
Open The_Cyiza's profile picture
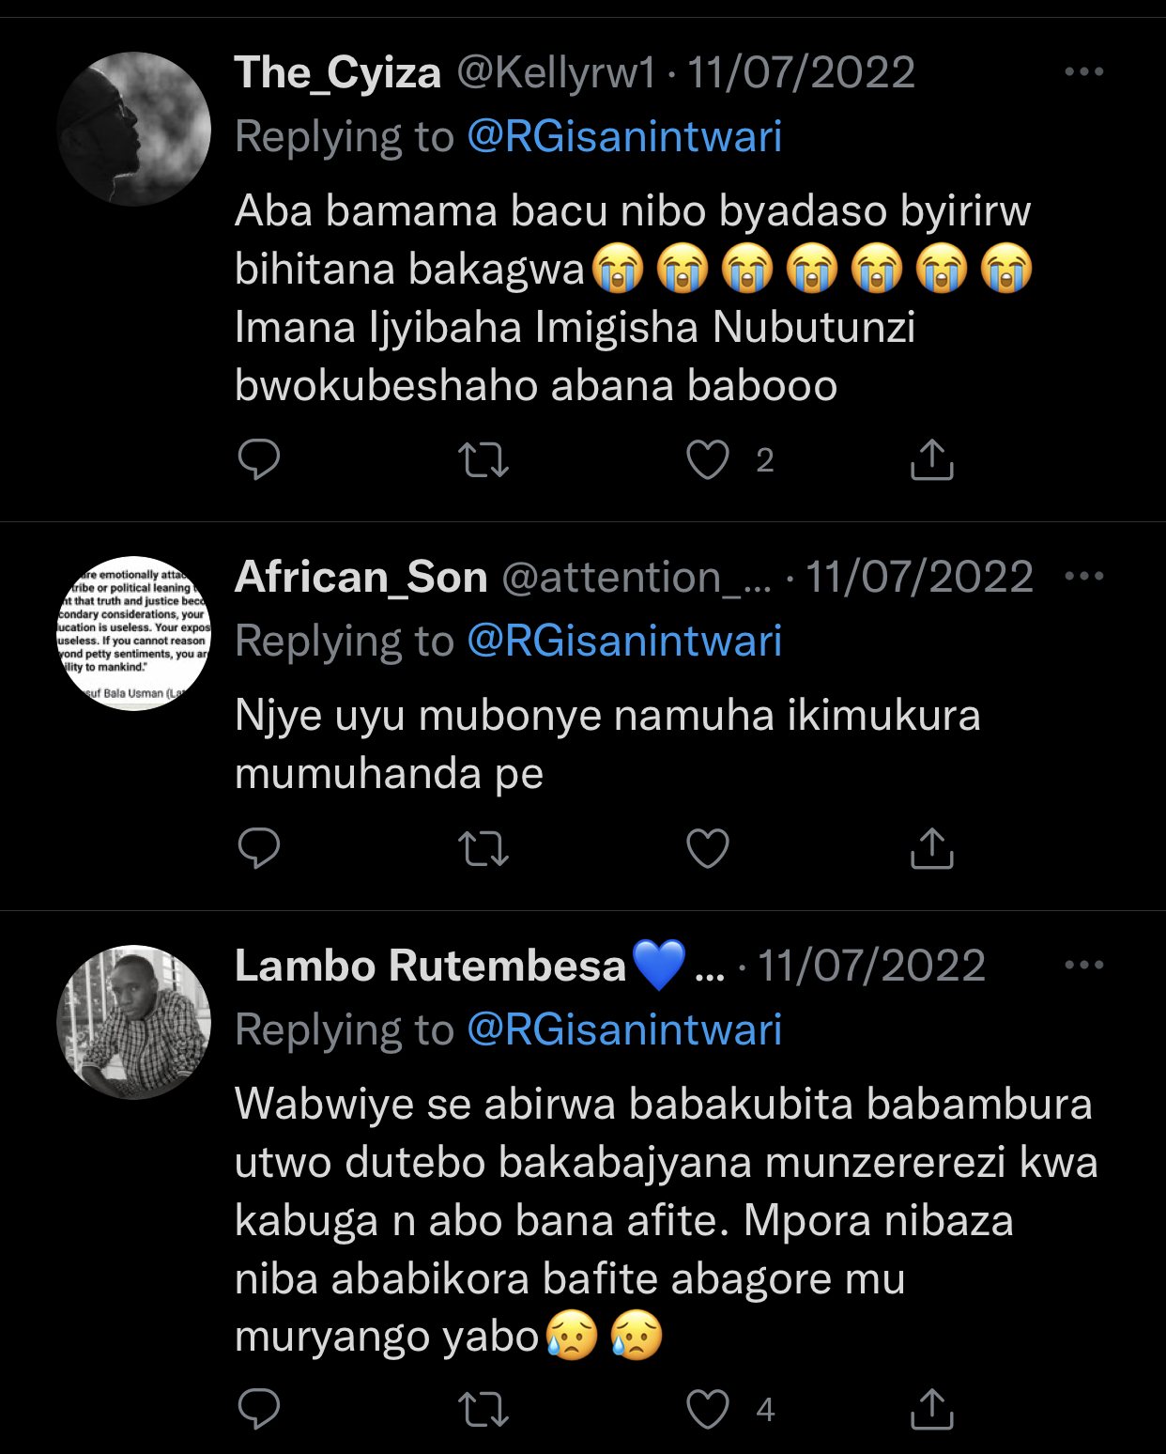pos(134,129)
